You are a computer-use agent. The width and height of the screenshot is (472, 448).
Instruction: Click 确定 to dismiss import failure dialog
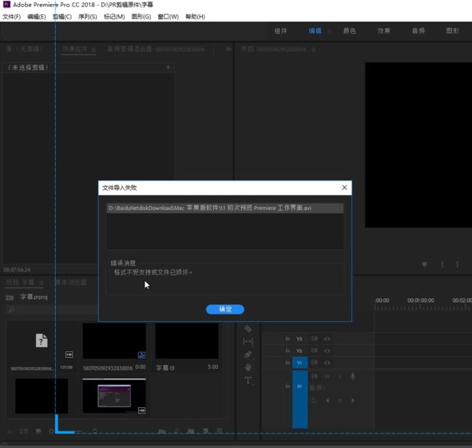225,309
